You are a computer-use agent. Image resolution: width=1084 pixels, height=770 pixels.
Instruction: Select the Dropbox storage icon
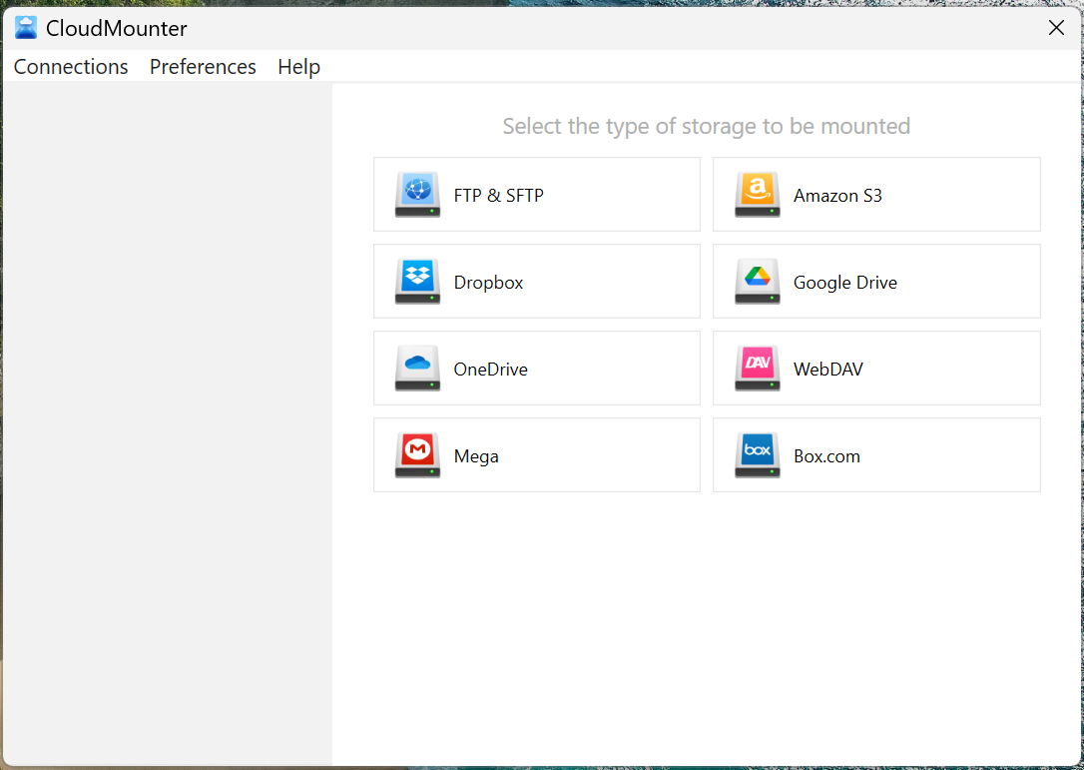[x=416, y=281]
